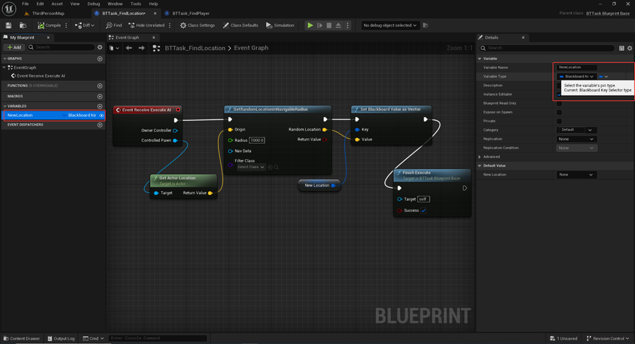This screenshot has height=344, width=635.
Task: Click the debug object browse icon
Action: click(425, 25)
